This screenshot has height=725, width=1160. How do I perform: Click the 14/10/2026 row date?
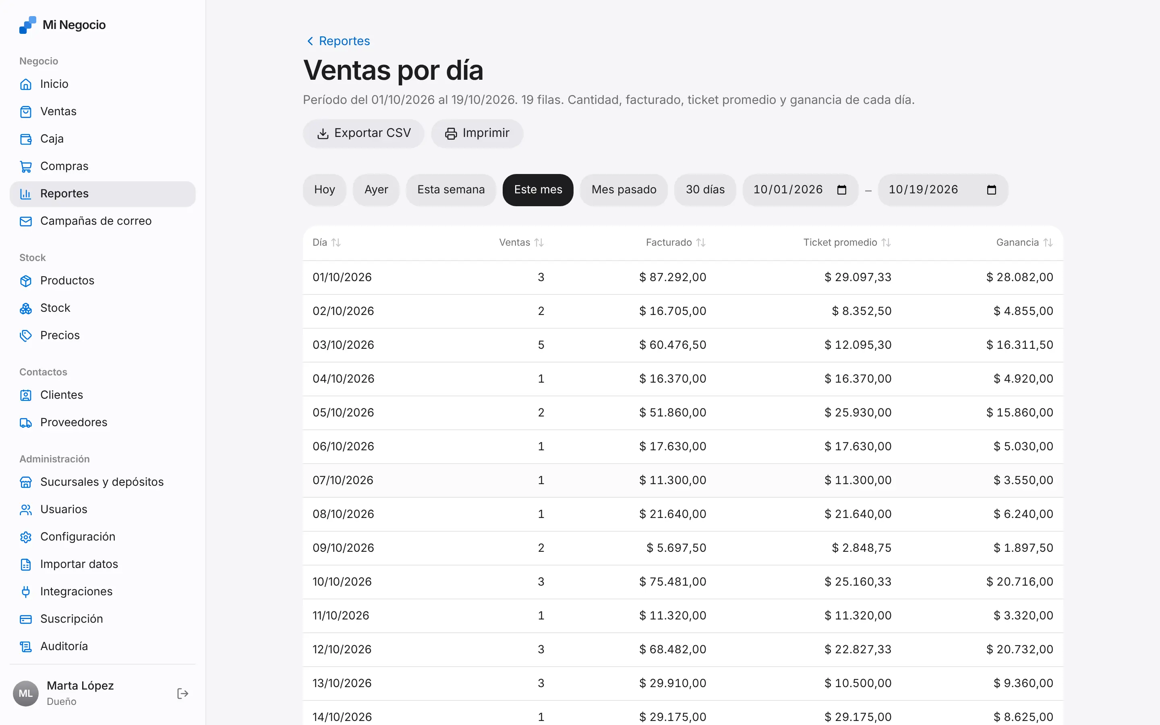click(x=342, y=717)
